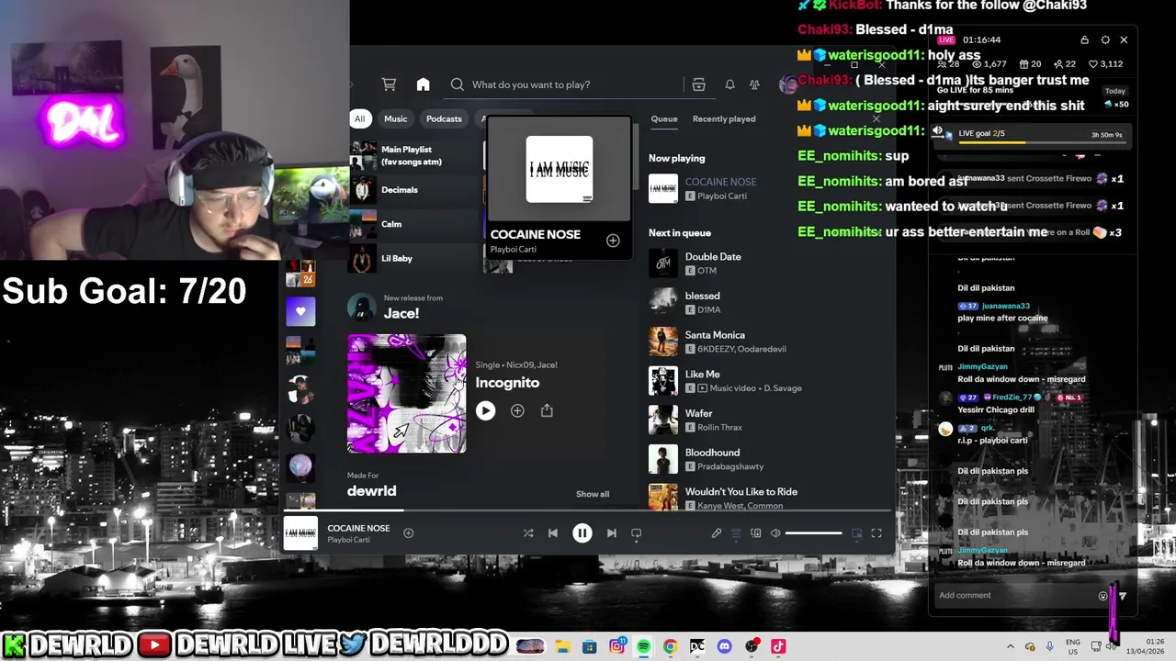
Task: Select Santa Monica in the queue
Action: click(763, 342)
